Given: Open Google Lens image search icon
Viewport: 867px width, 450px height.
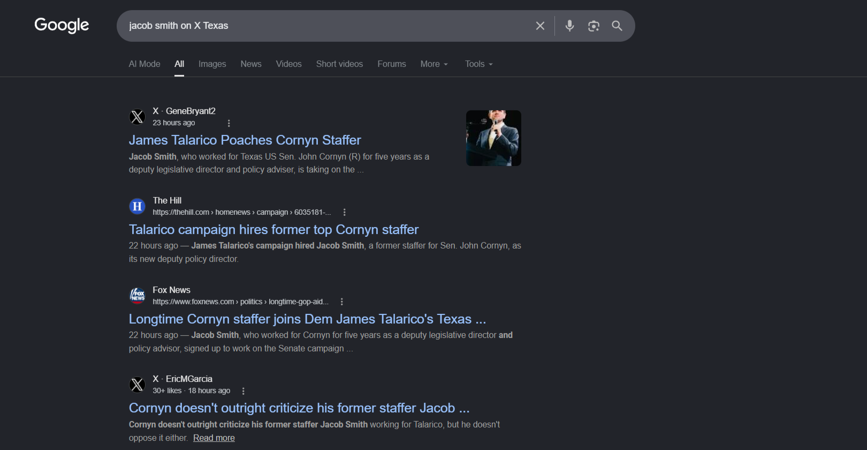Looking at the screenshot, I should tap(594, 26).
